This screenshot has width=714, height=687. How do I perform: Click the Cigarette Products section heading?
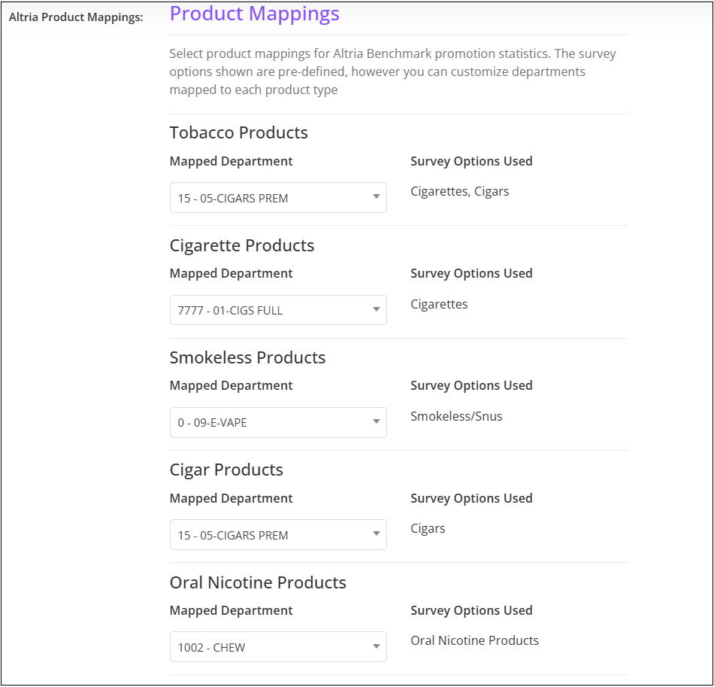pos(242,245)
